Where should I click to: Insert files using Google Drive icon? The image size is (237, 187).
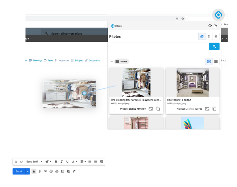click(57, 171)
